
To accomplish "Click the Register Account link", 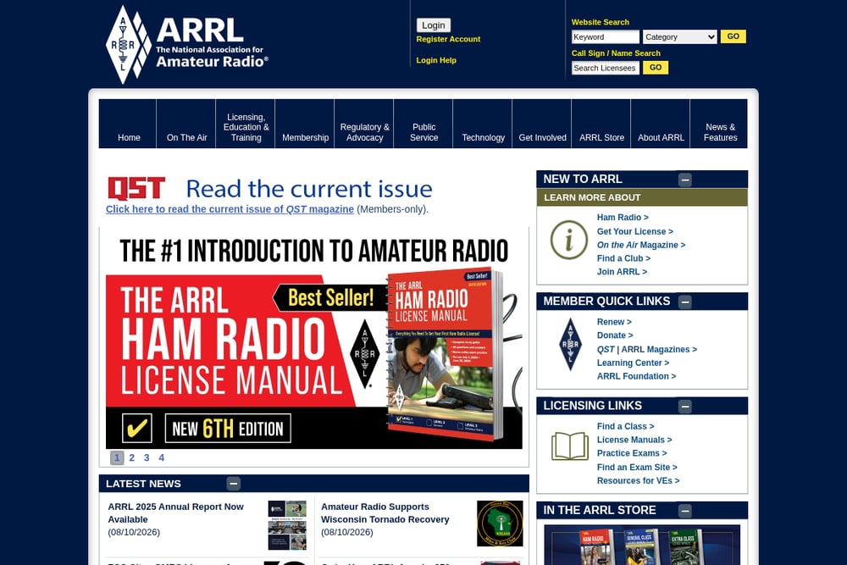I will (x=448, y=39).
